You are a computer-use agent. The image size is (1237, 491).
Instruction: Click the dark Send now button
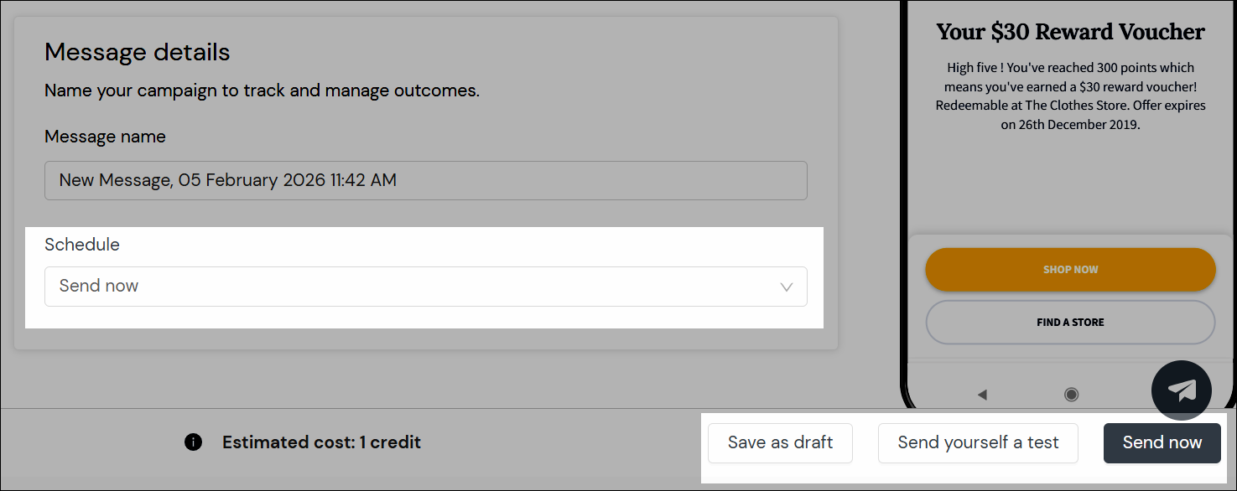tap(1162, 443)
